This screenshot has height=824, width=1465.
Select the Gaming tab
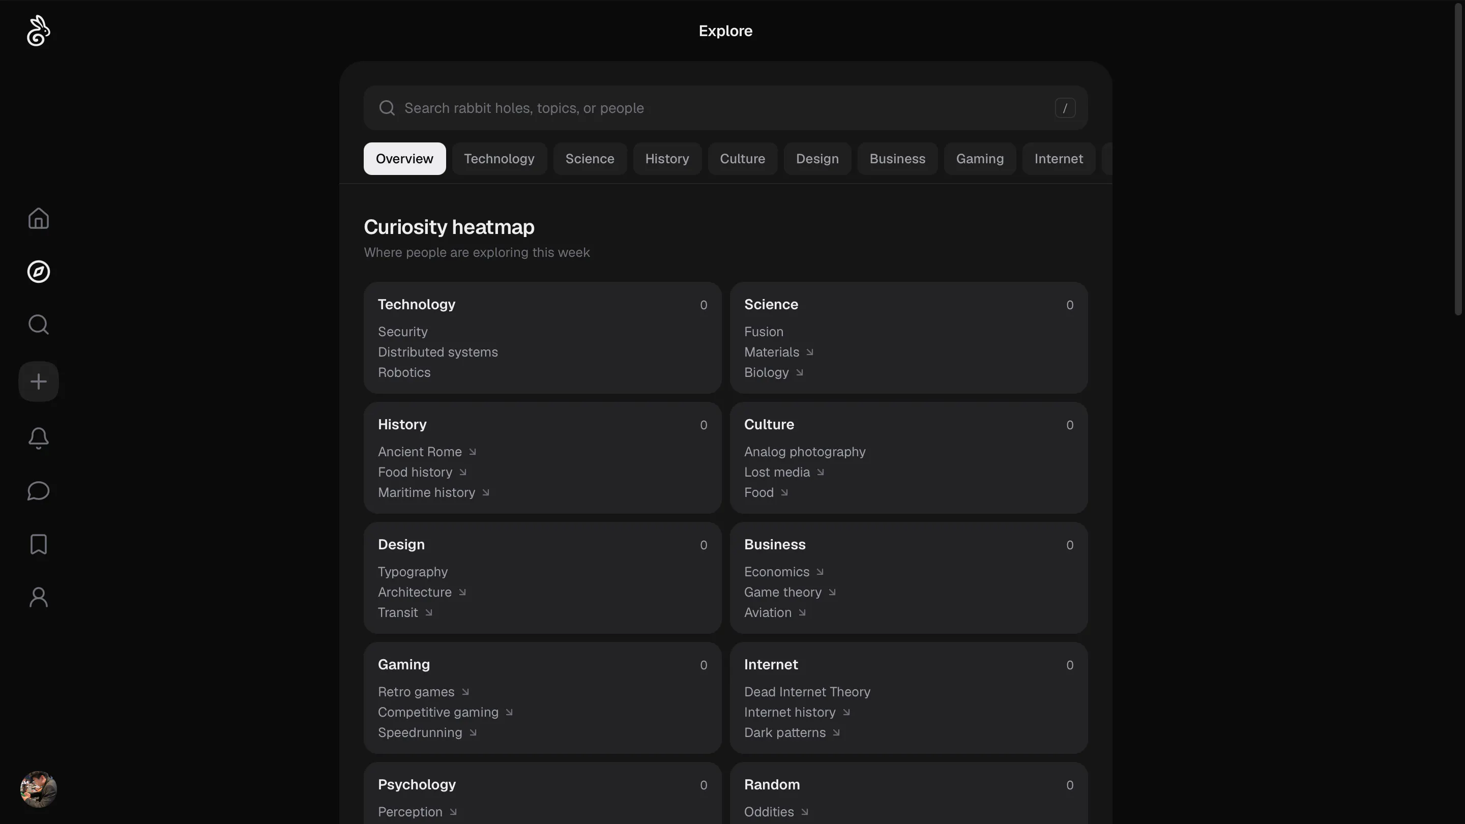(x=979, y=159)
